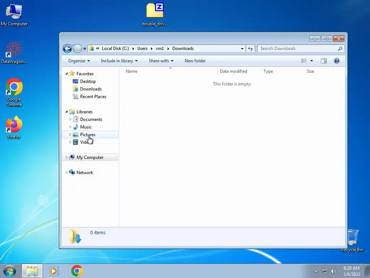Open the Include in library menu
This screenshot has width=370, height=278.
pyautogui.click(x=119, y=61)
